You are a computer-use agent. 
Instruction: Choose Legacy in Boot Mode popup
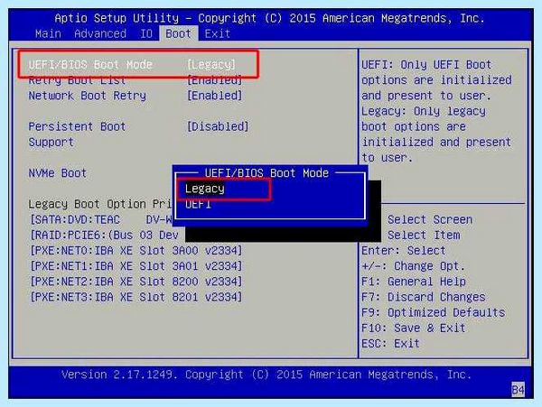205,189
